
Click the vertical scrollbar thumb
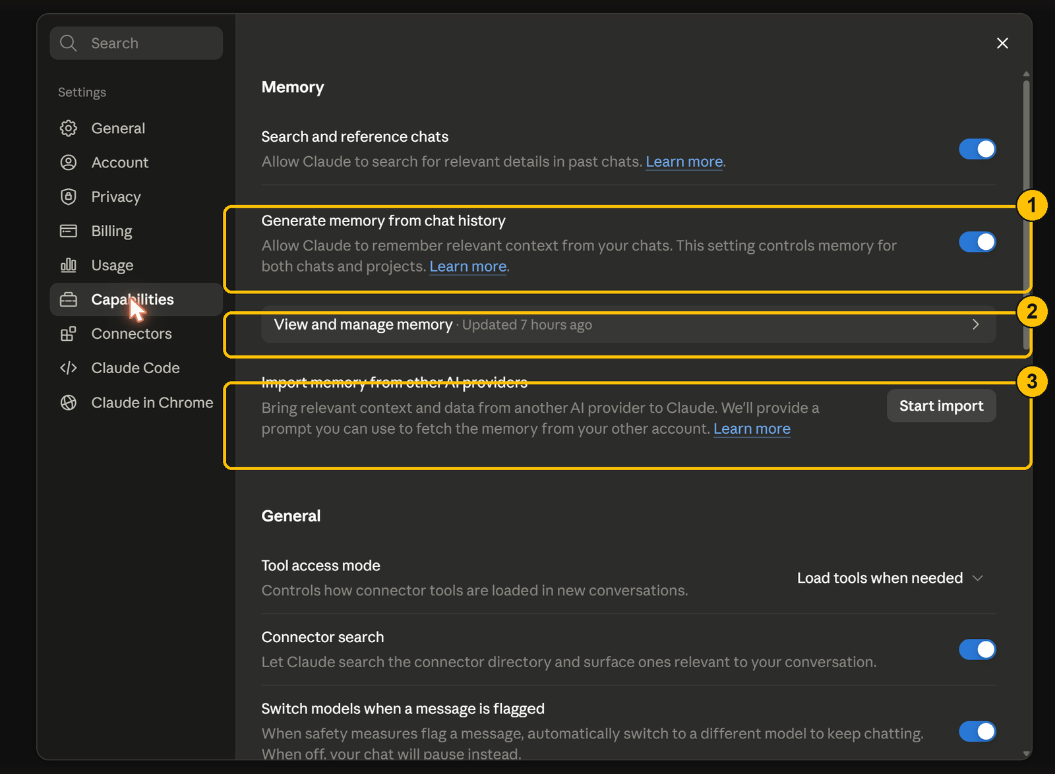click(x=1027, y=214)
